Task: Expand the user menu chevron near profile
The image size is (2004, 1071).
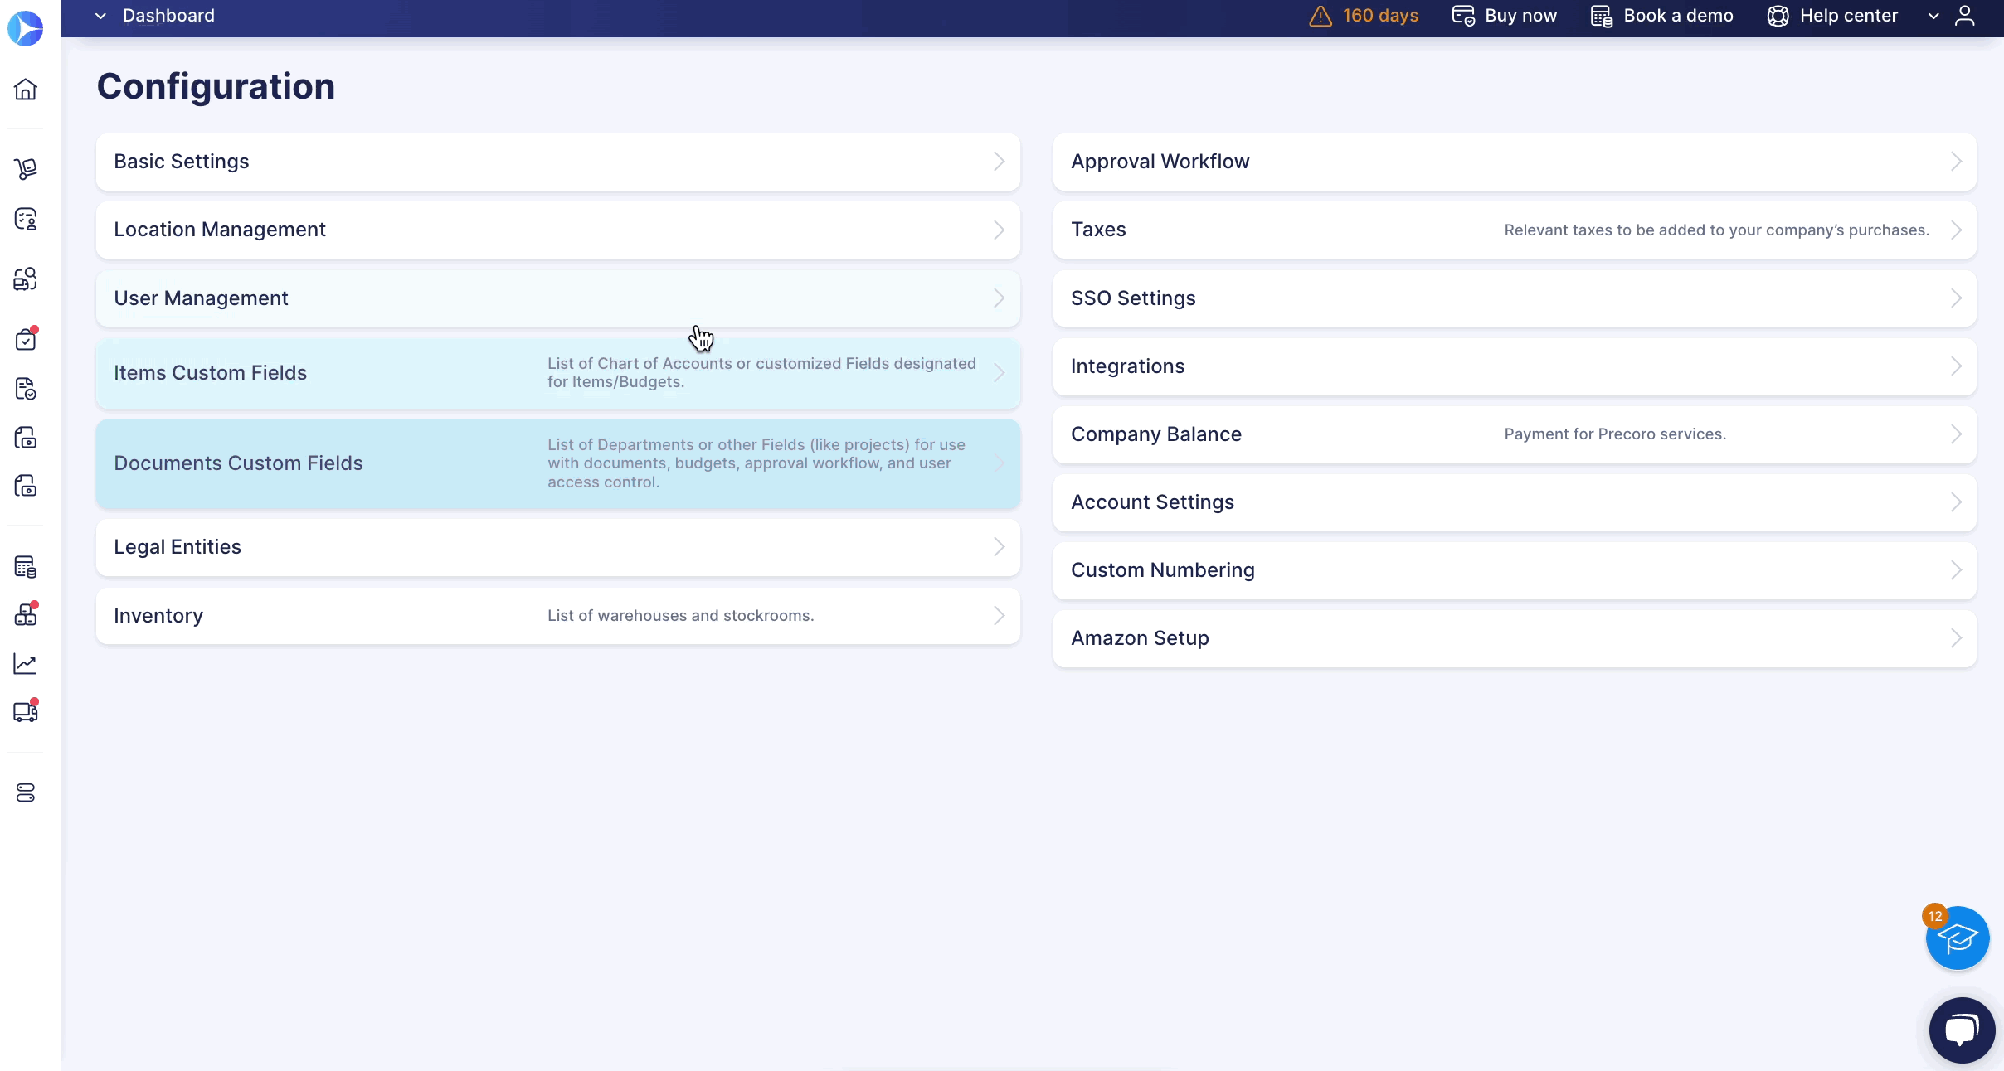Action: click(1933, 16)
